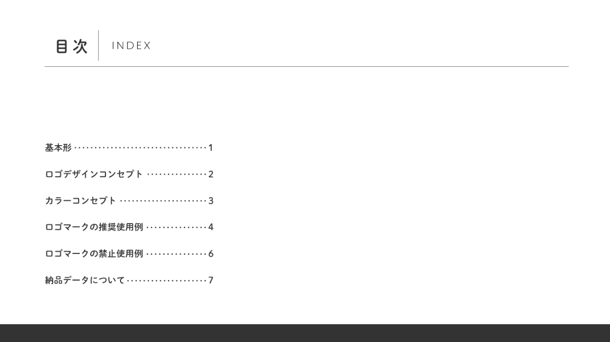Click page number 1 beside 基本形
610x342 pixels.
click(211, 148)
